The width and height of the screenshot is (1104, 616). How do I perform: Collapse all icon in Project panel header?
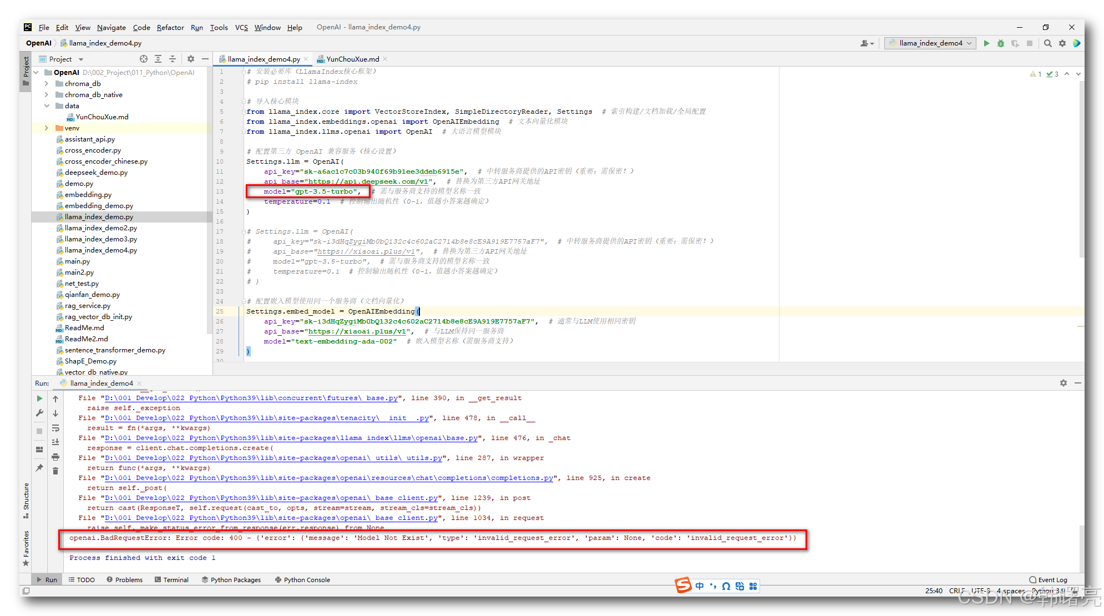pos(173,59)
